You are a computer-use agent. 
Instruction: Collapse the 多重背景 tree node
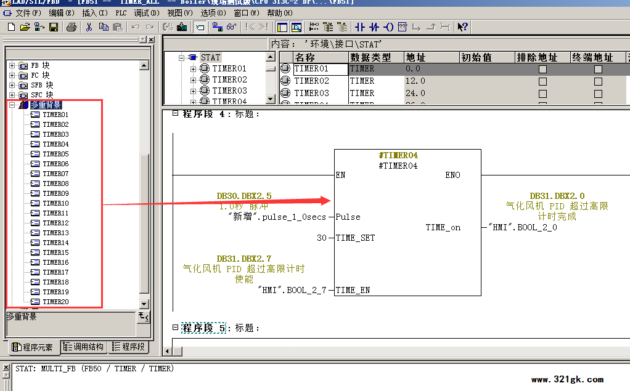(12, 105)
